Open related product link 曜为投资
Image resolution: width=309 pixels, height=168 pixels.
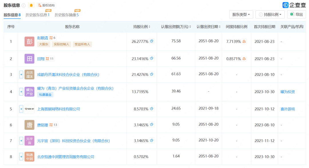(288, 92)
